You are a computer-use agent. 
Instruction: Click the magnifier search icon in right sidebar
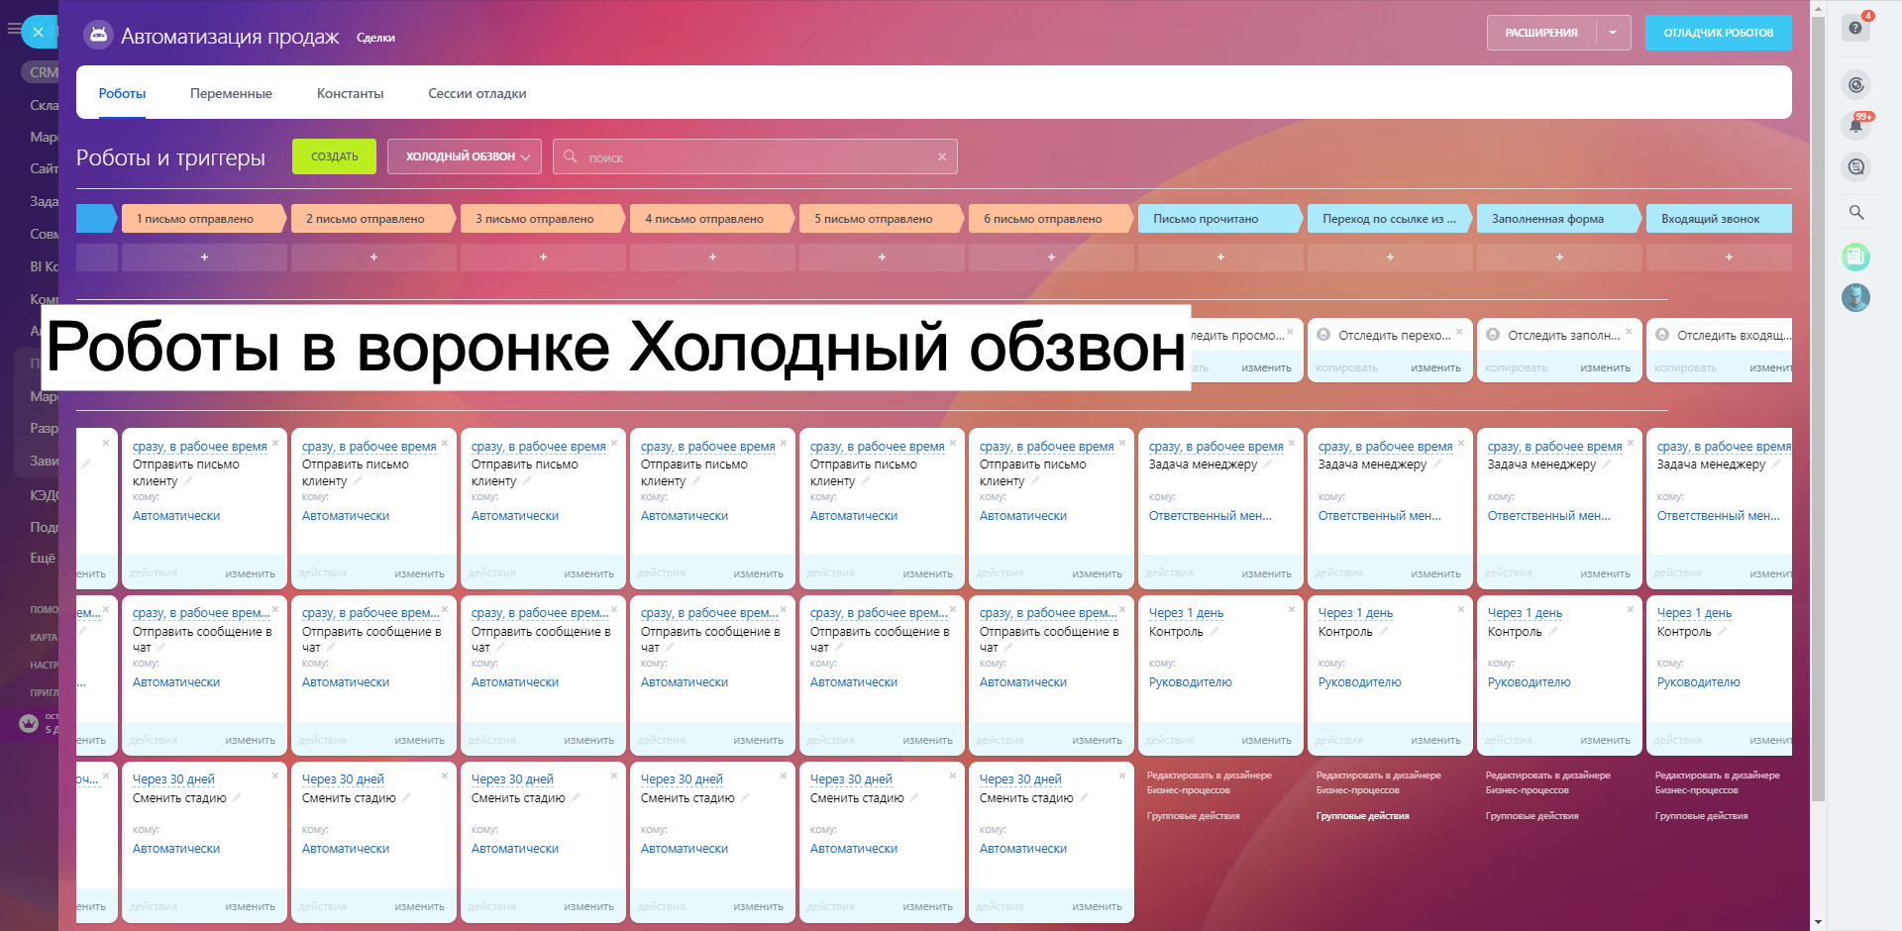[1856, 212]
